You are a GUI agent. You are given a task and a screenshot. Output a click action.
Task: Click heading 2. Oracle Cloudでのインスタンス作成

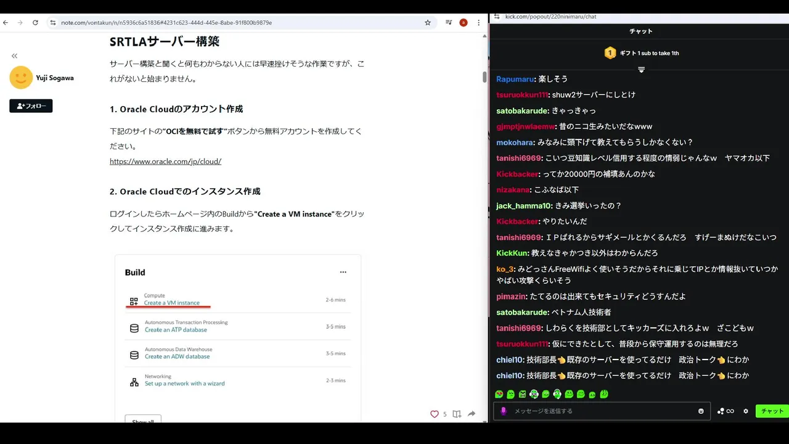(185, 192)
